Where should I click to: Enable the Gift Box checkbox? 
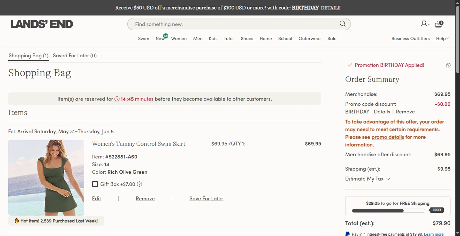[95, 184]
